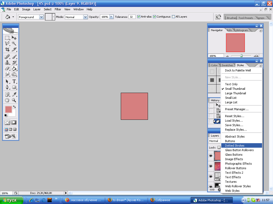The image size is (273, 204).
Task: Select the Notes tool
Action: click(7, 94)
